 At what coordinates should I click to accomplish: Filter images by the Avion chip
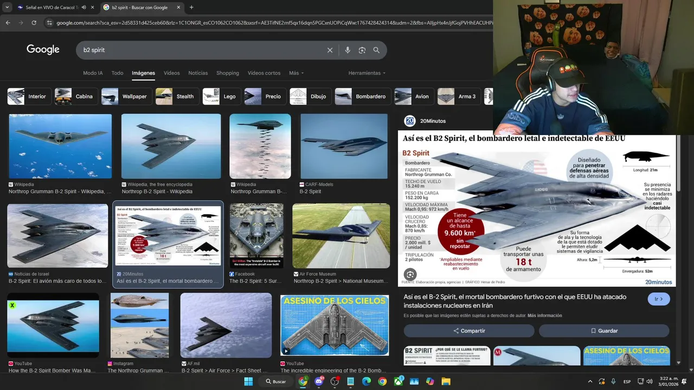[415, 96]
